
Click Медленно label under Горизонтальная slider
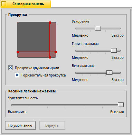(x=80, y=57)
